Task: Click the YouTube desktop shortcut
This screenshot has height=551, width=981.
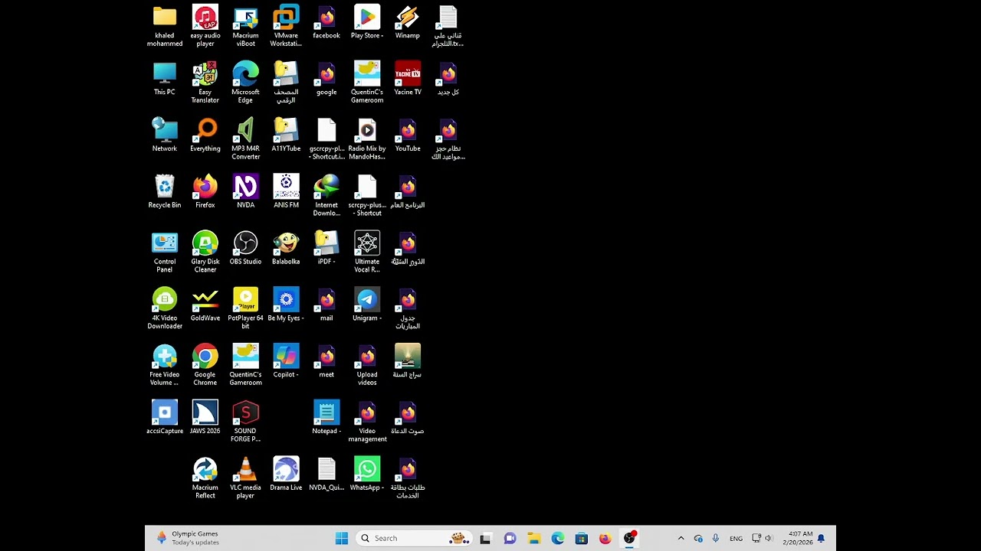Action: 408,135
